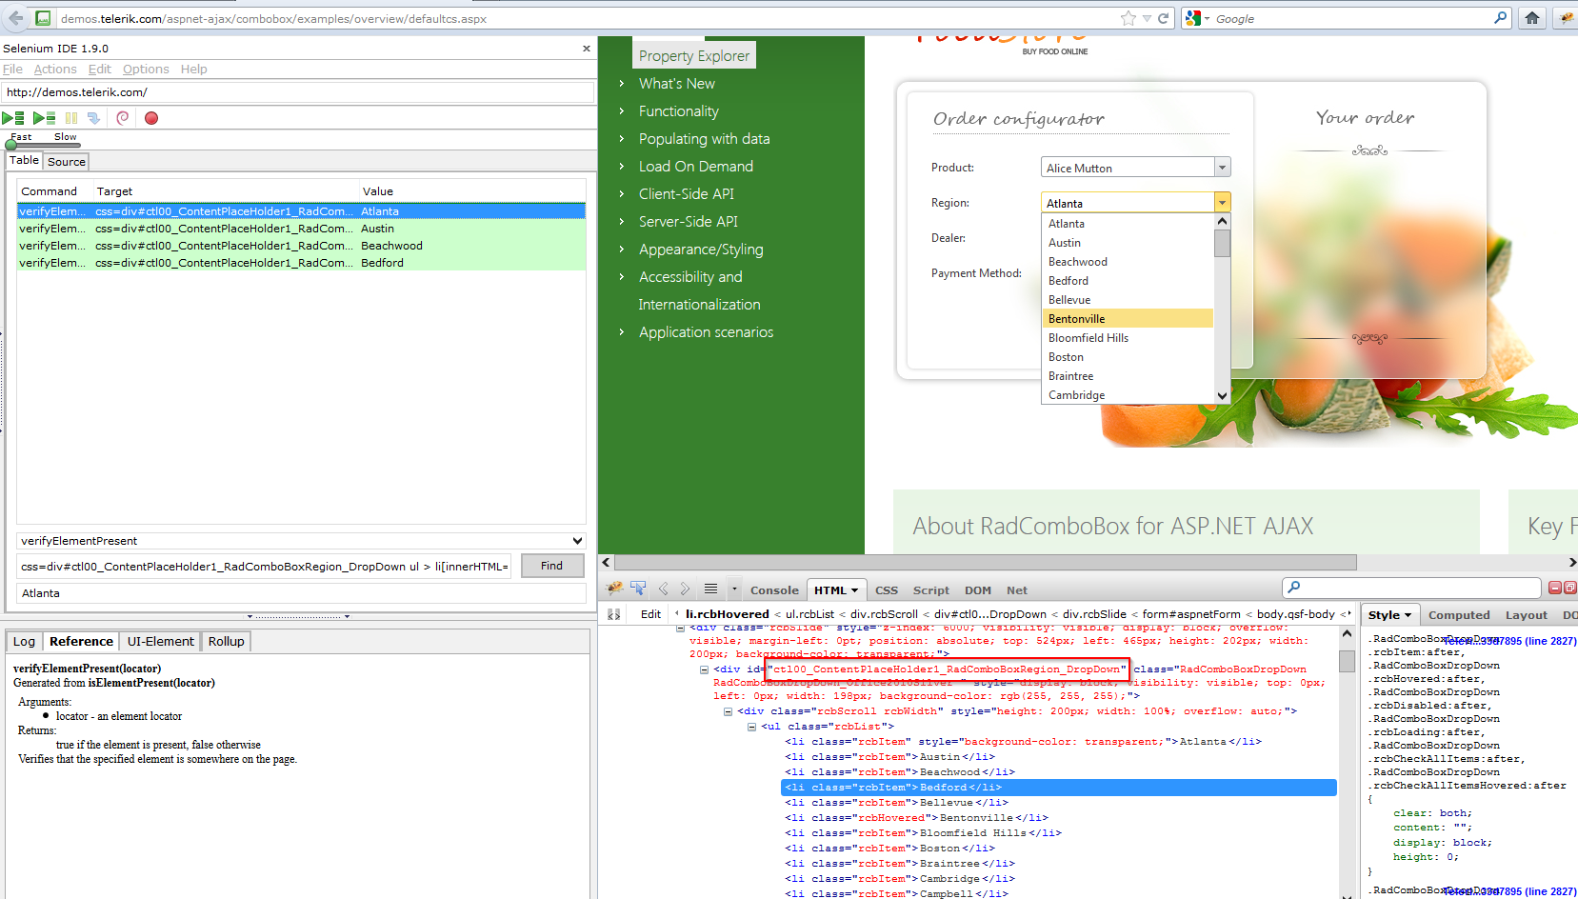Switch to the Source tab

tap(67, 162)
